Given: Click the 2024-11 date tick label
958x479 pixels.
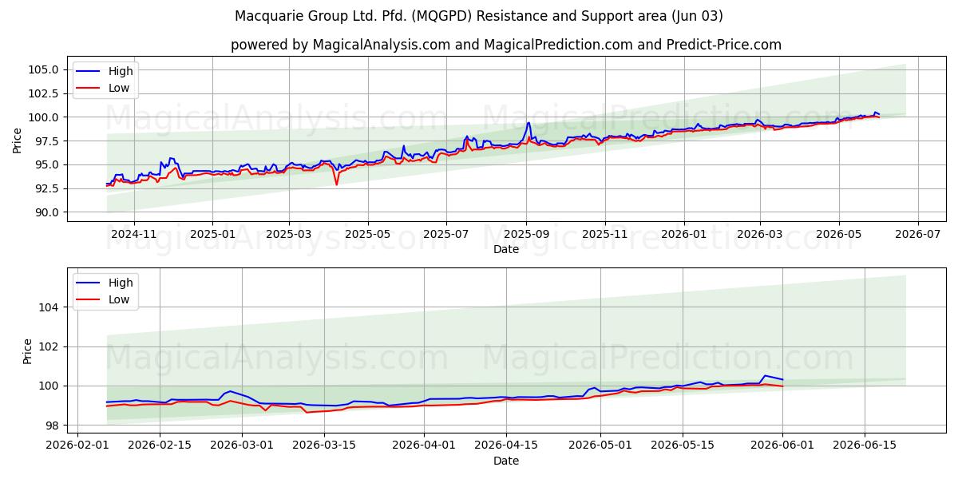Looking at the screenshot, I should 133,233.
